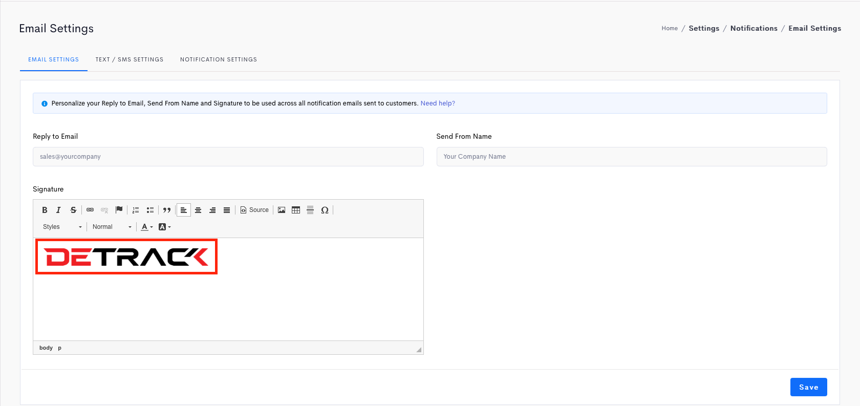
Task: Switch editor to Source view
Action: tap(254, 210)
